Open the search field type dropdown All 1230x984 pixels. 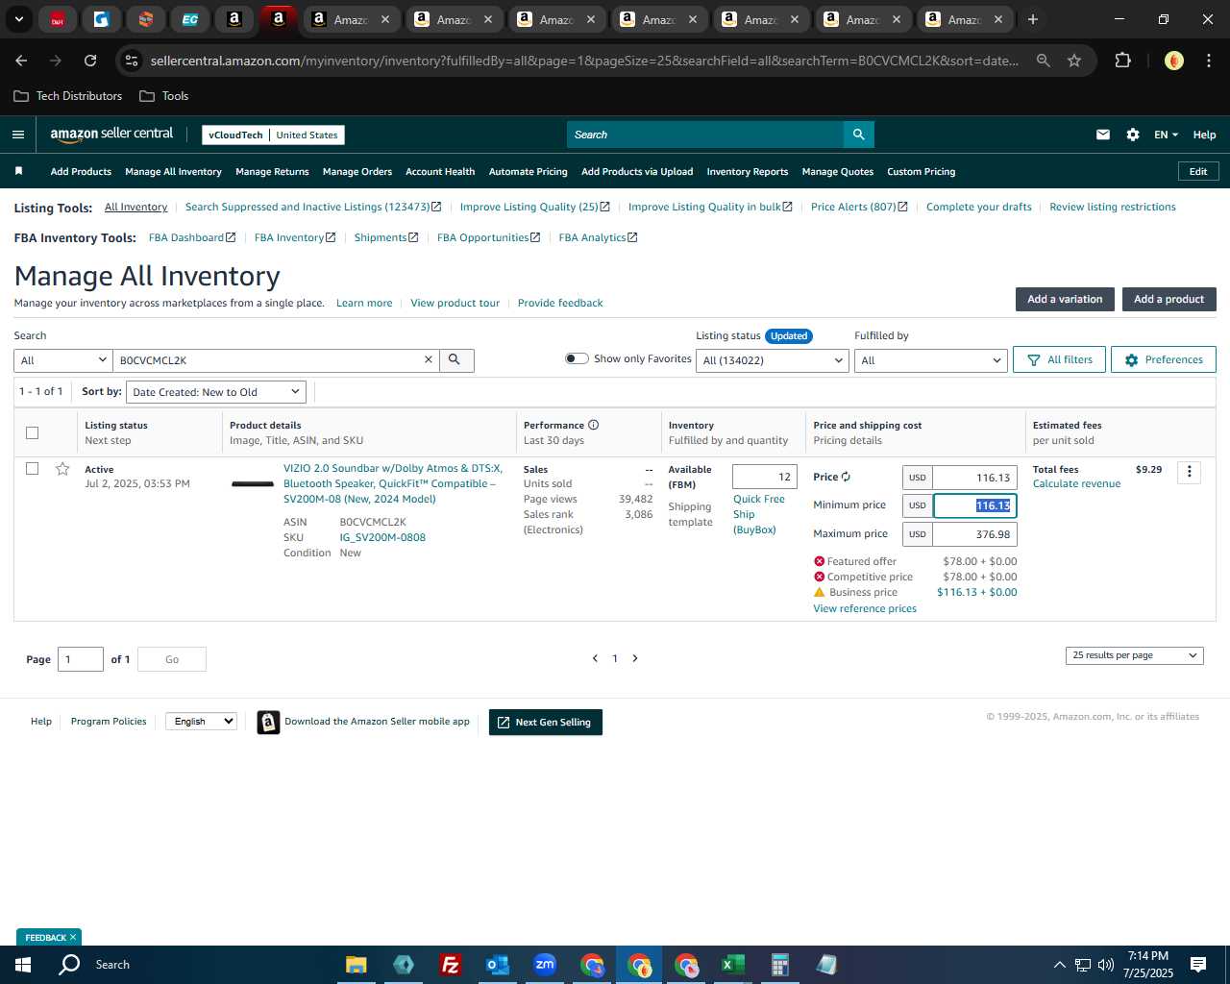63,360
